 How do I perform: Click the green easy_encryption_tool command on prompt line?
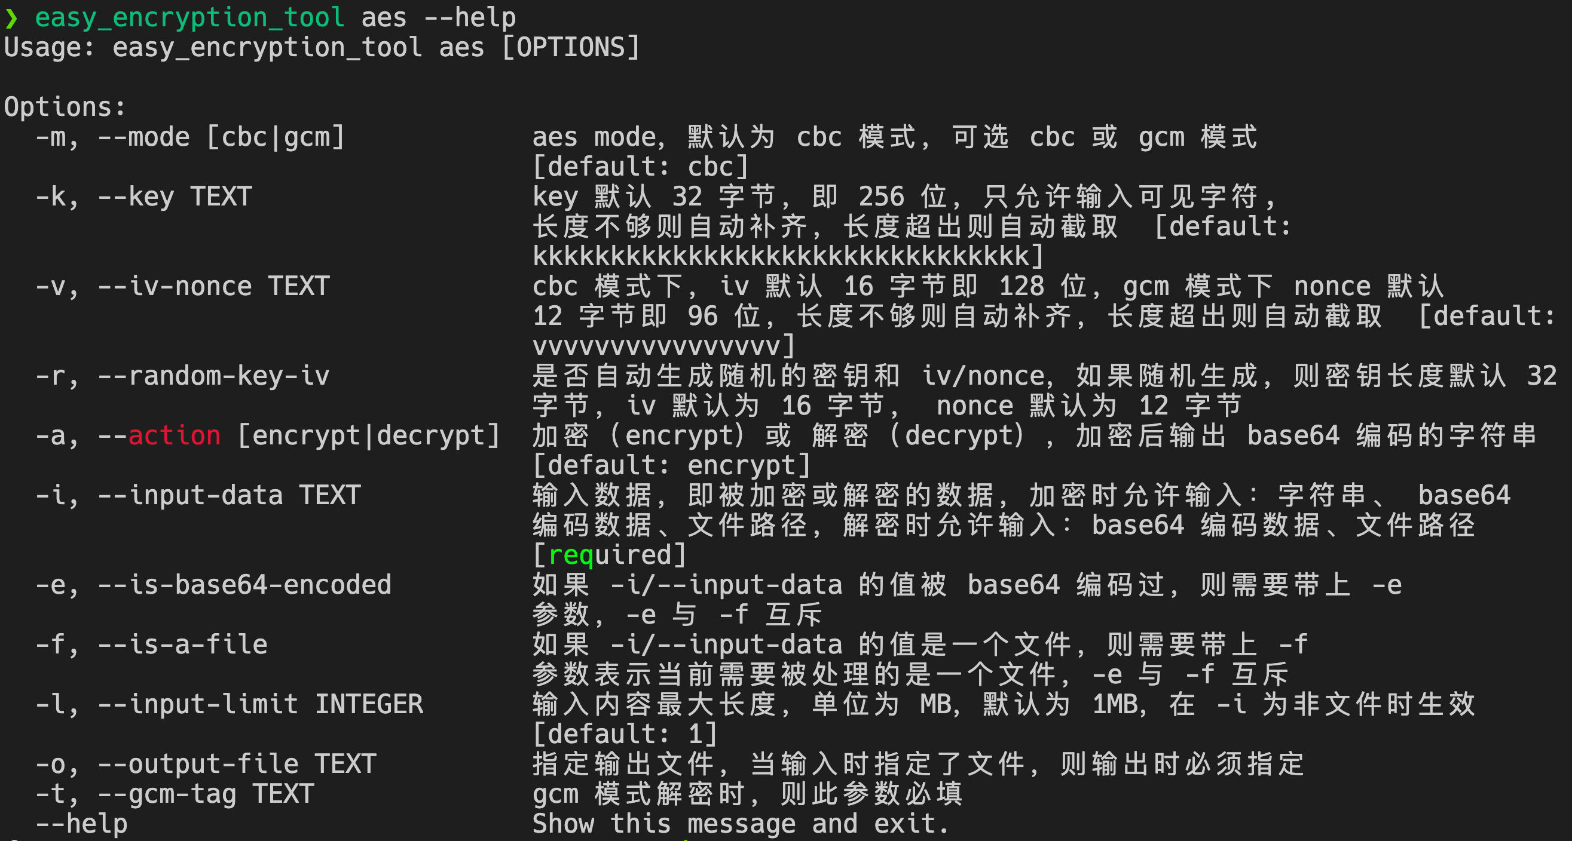click(190, 19)
